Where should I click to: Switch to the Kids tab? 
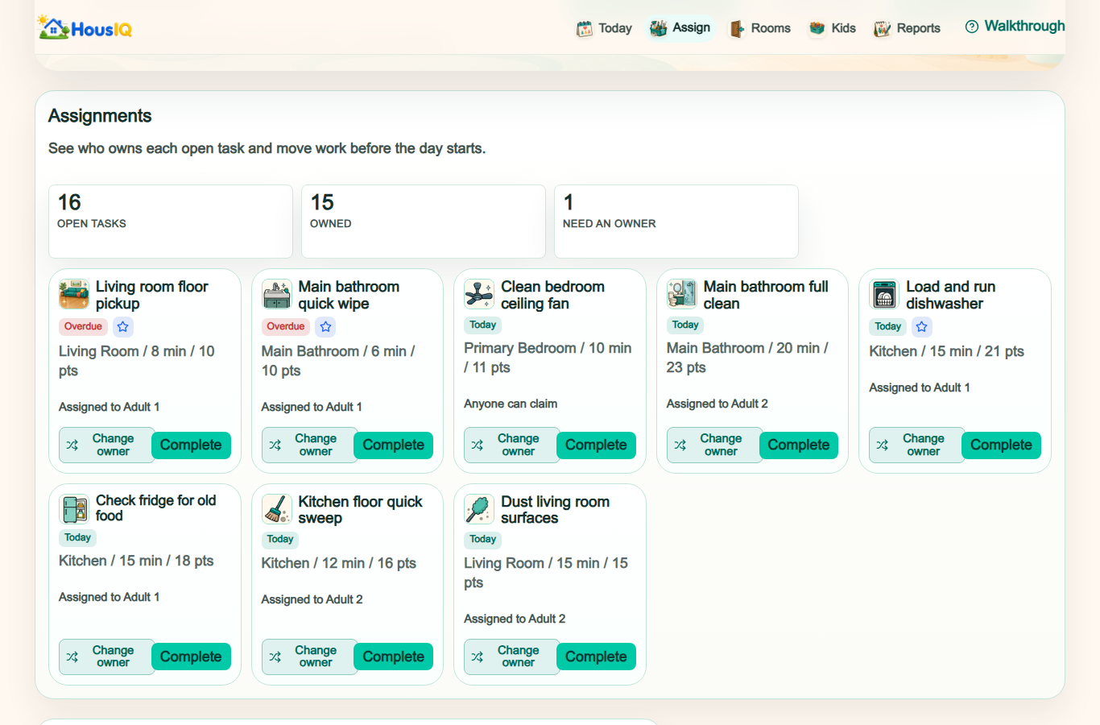tap(833, 28)
